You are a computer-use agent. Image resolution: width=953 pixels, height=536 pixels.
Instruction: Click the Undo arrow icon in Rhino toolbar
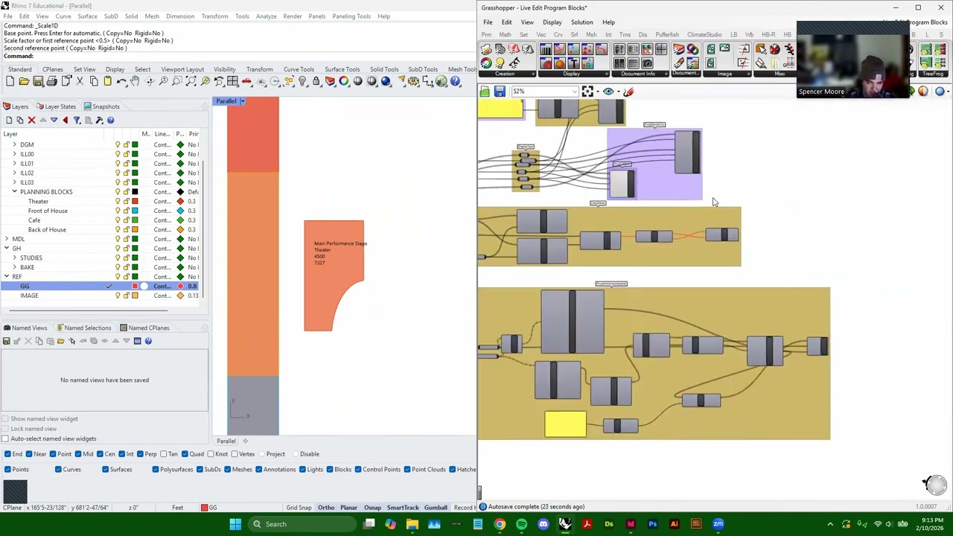121,81
